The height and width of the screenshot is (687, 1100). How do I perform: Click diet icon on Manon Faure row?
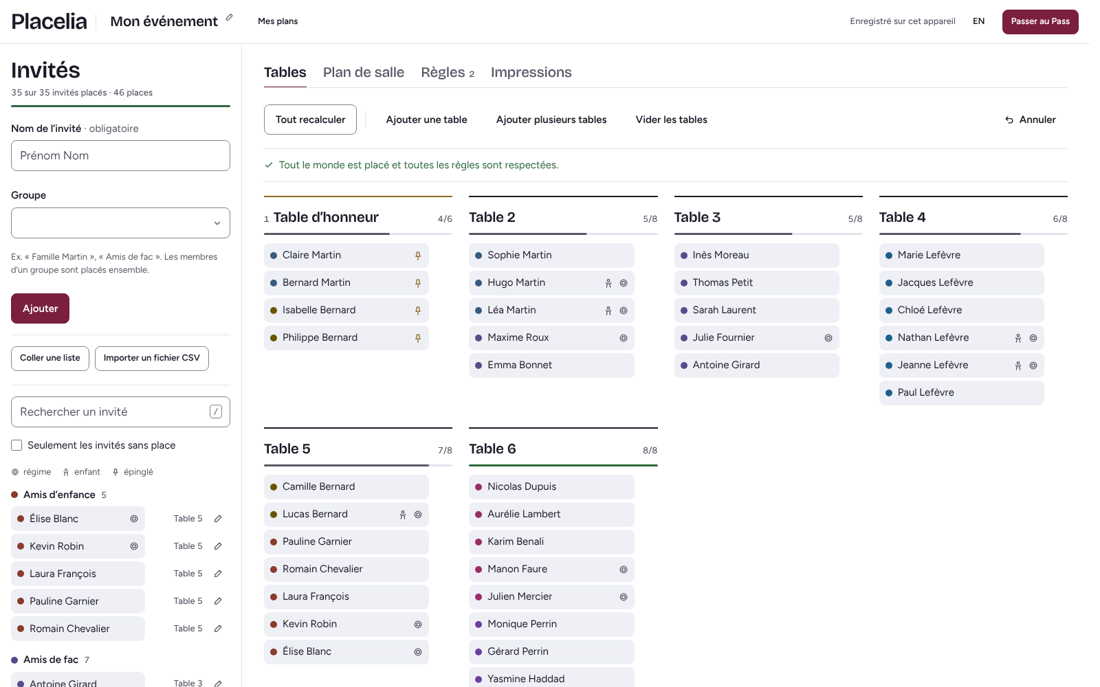tap(624, 570)
